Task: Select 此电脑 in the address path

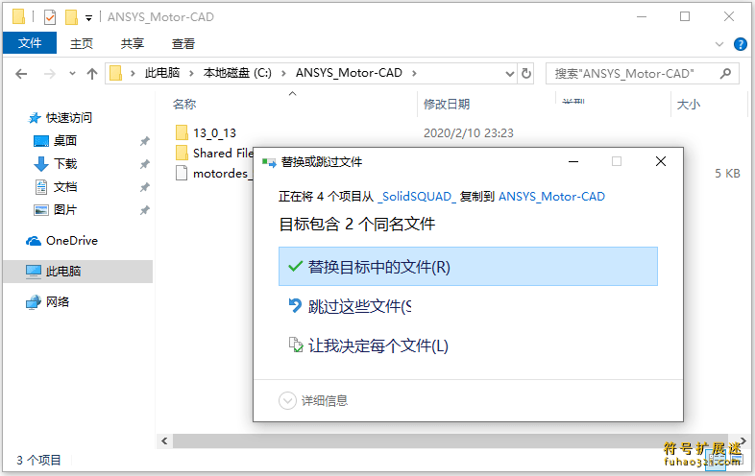Action: pos(161,73)
